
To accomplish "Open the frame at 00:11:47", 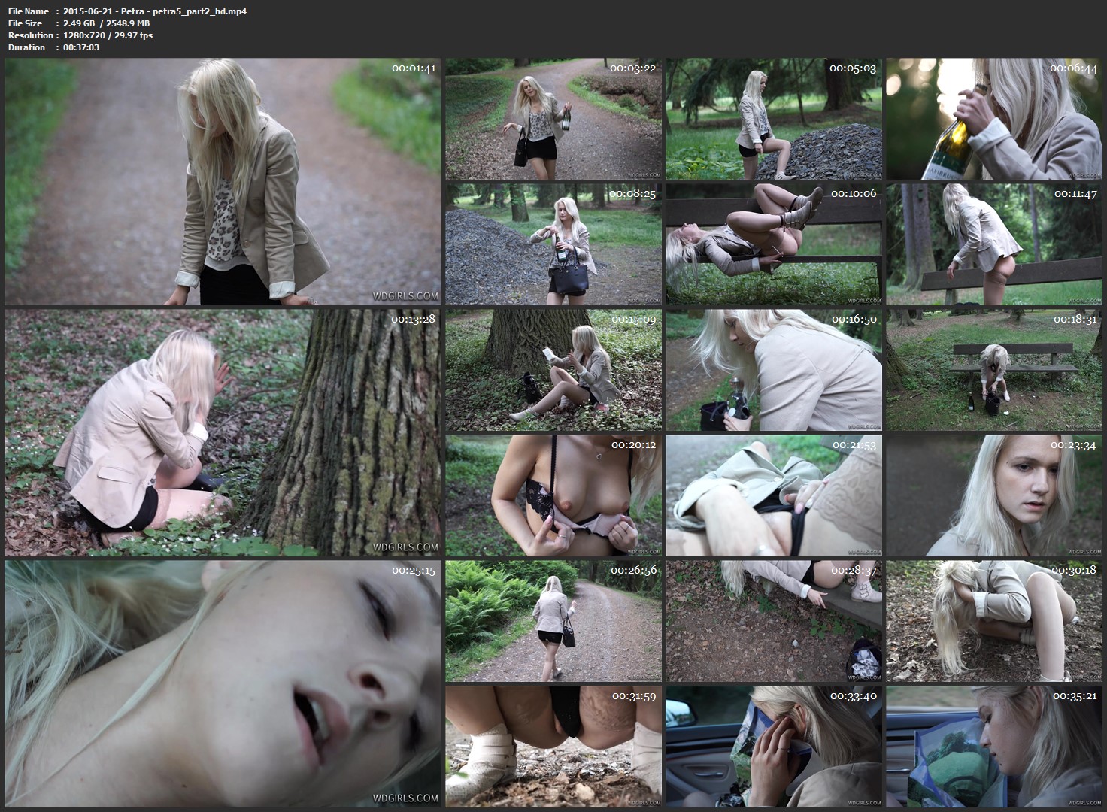I will point(993,245).
